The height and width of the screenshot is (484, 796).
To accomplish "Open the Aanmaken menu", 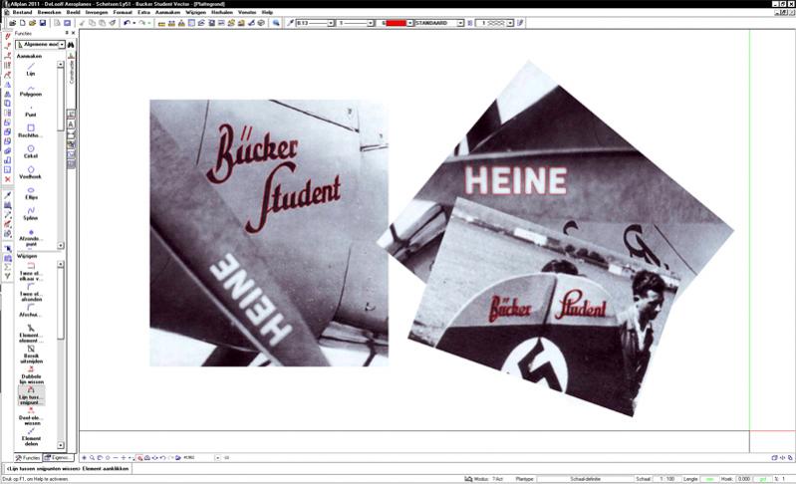I will pyautogui.click(x=167, y=12).
